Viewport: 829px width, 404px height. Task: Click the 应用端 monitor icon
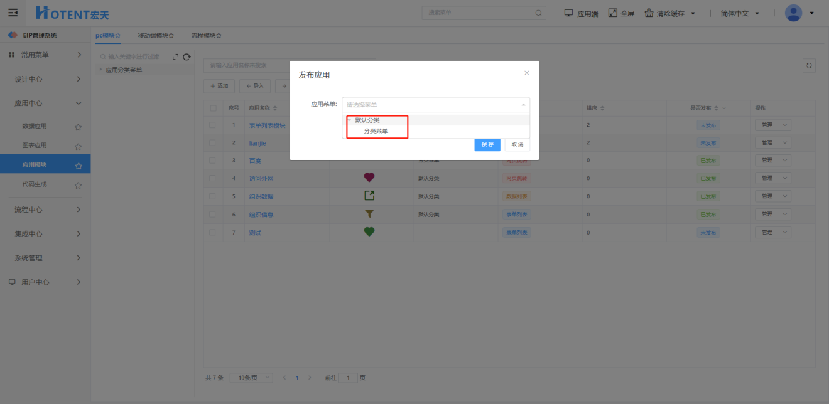pos(568,13)
